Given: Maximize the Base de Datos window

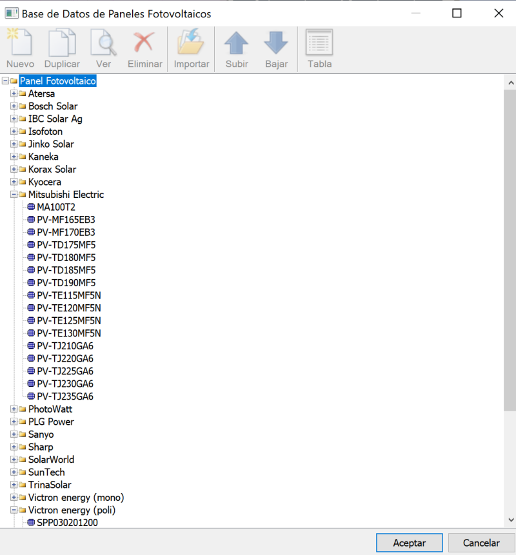Looking at the screenshot, I should 457,14.
